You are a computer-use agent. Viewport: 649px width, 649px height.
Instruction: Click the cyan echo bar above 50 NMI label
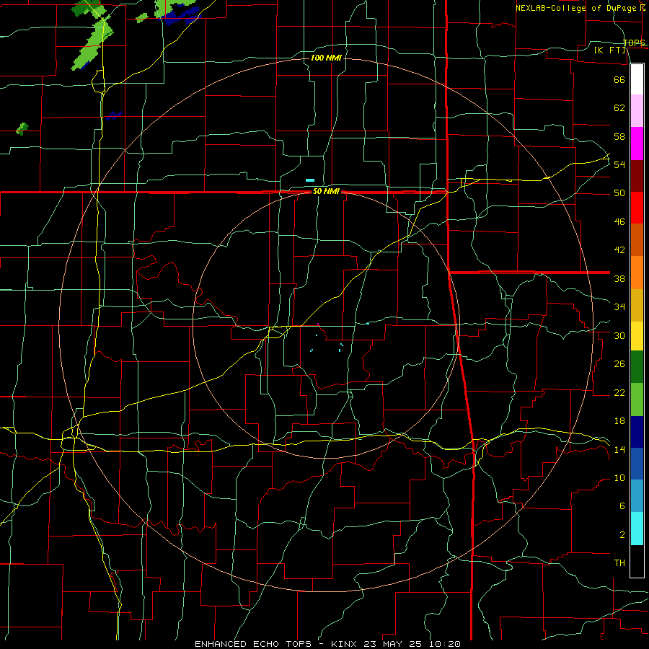point(310,180)
